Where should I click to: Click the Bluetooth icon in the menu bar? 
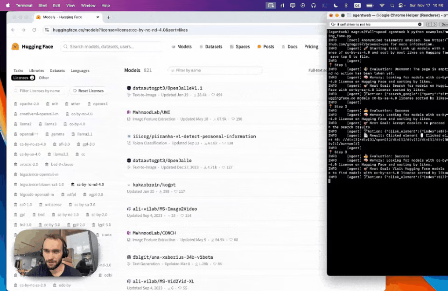tap(346, 5)
